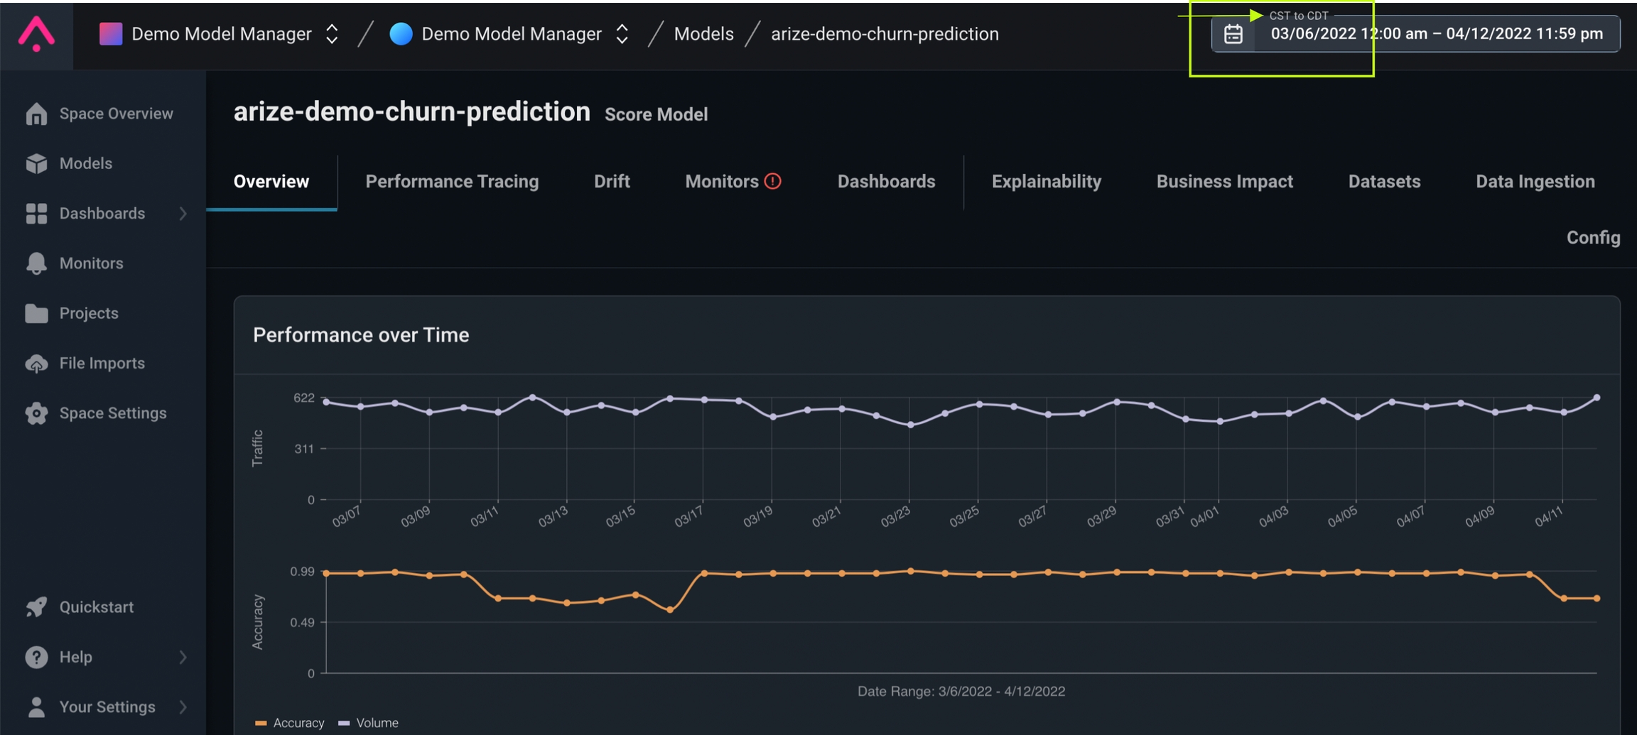Click the '0.99' accuracy axis value
The height and width of the screenshot is (735, 1637).
click(302, 572)
